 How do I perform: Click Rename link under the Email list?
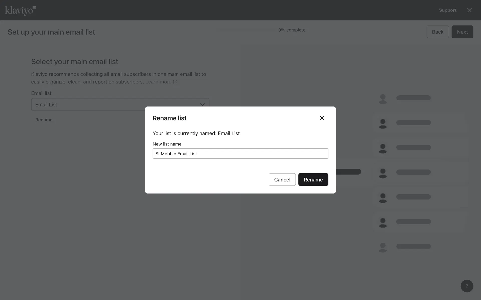point(44,120)
